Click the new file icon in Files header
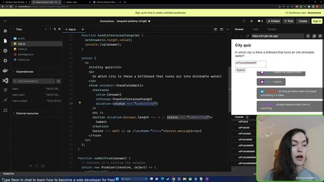Viewport: 324px width, 182px height. (x=55, y=29)
